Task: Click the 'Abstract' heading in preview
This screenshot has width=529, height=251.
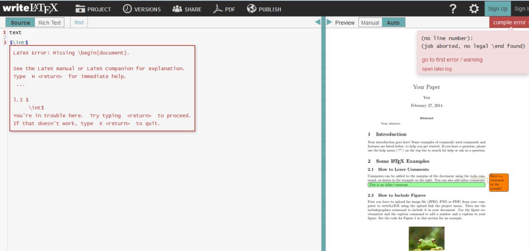Action: 426,118
